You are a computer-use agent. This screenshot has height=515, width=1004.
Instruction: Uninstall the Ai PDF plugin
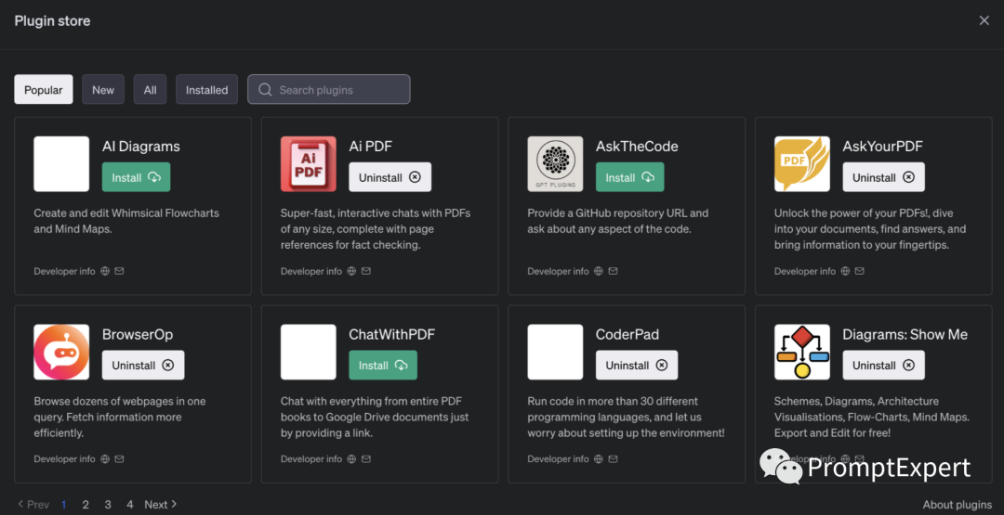point(390,177)
